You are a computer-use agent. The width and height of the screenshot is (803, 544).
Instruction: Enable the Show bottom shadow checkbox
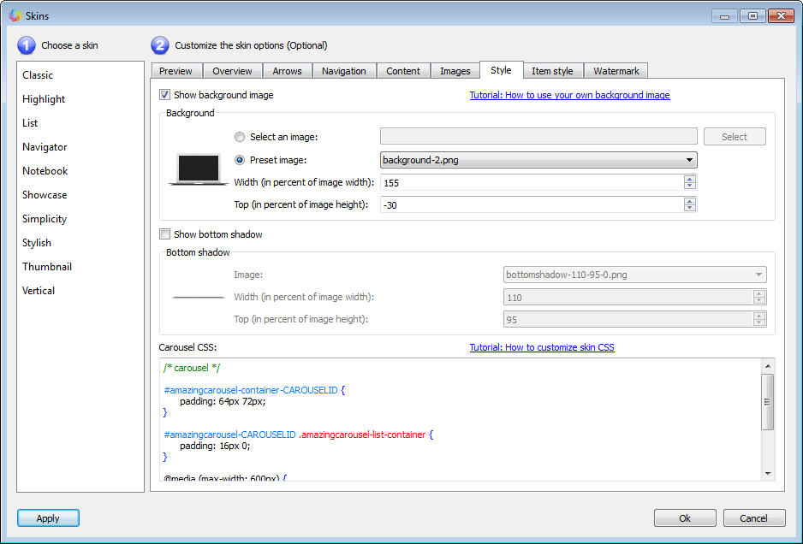165,234
